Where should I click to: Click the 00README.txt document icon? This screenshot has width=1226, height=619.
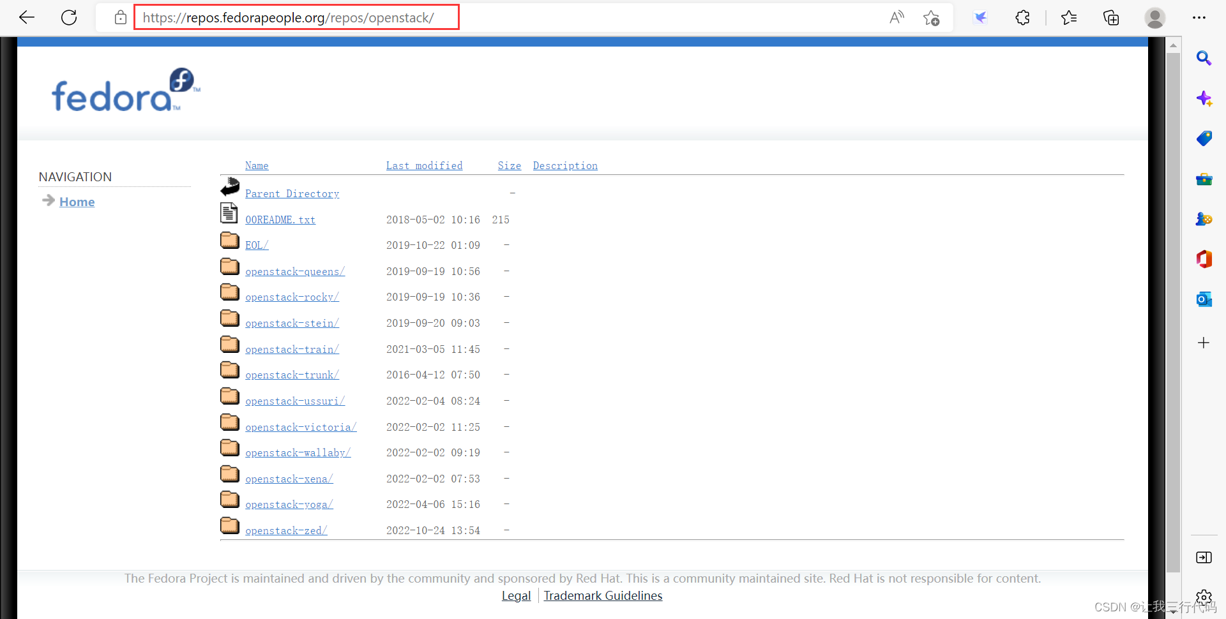coord(229,213)
